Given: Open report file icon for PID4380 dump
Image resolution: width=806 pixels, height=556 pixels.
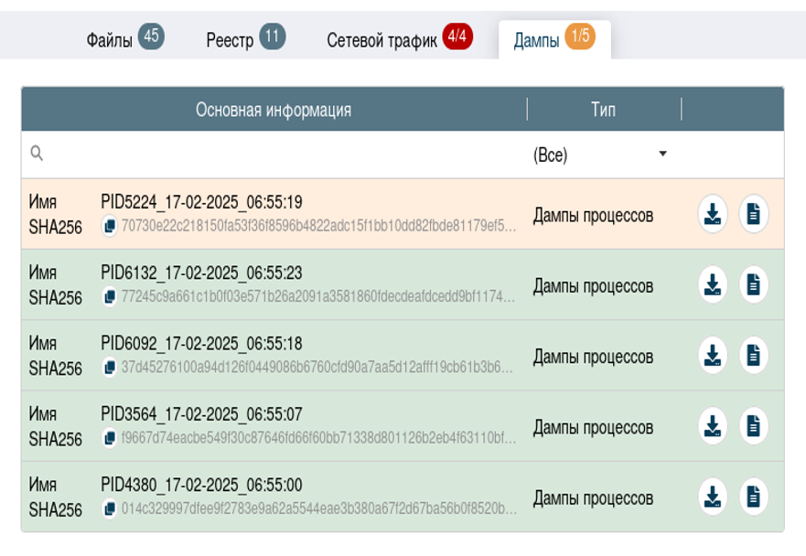Looking at the screenshot, I should [x=753, y=497].
